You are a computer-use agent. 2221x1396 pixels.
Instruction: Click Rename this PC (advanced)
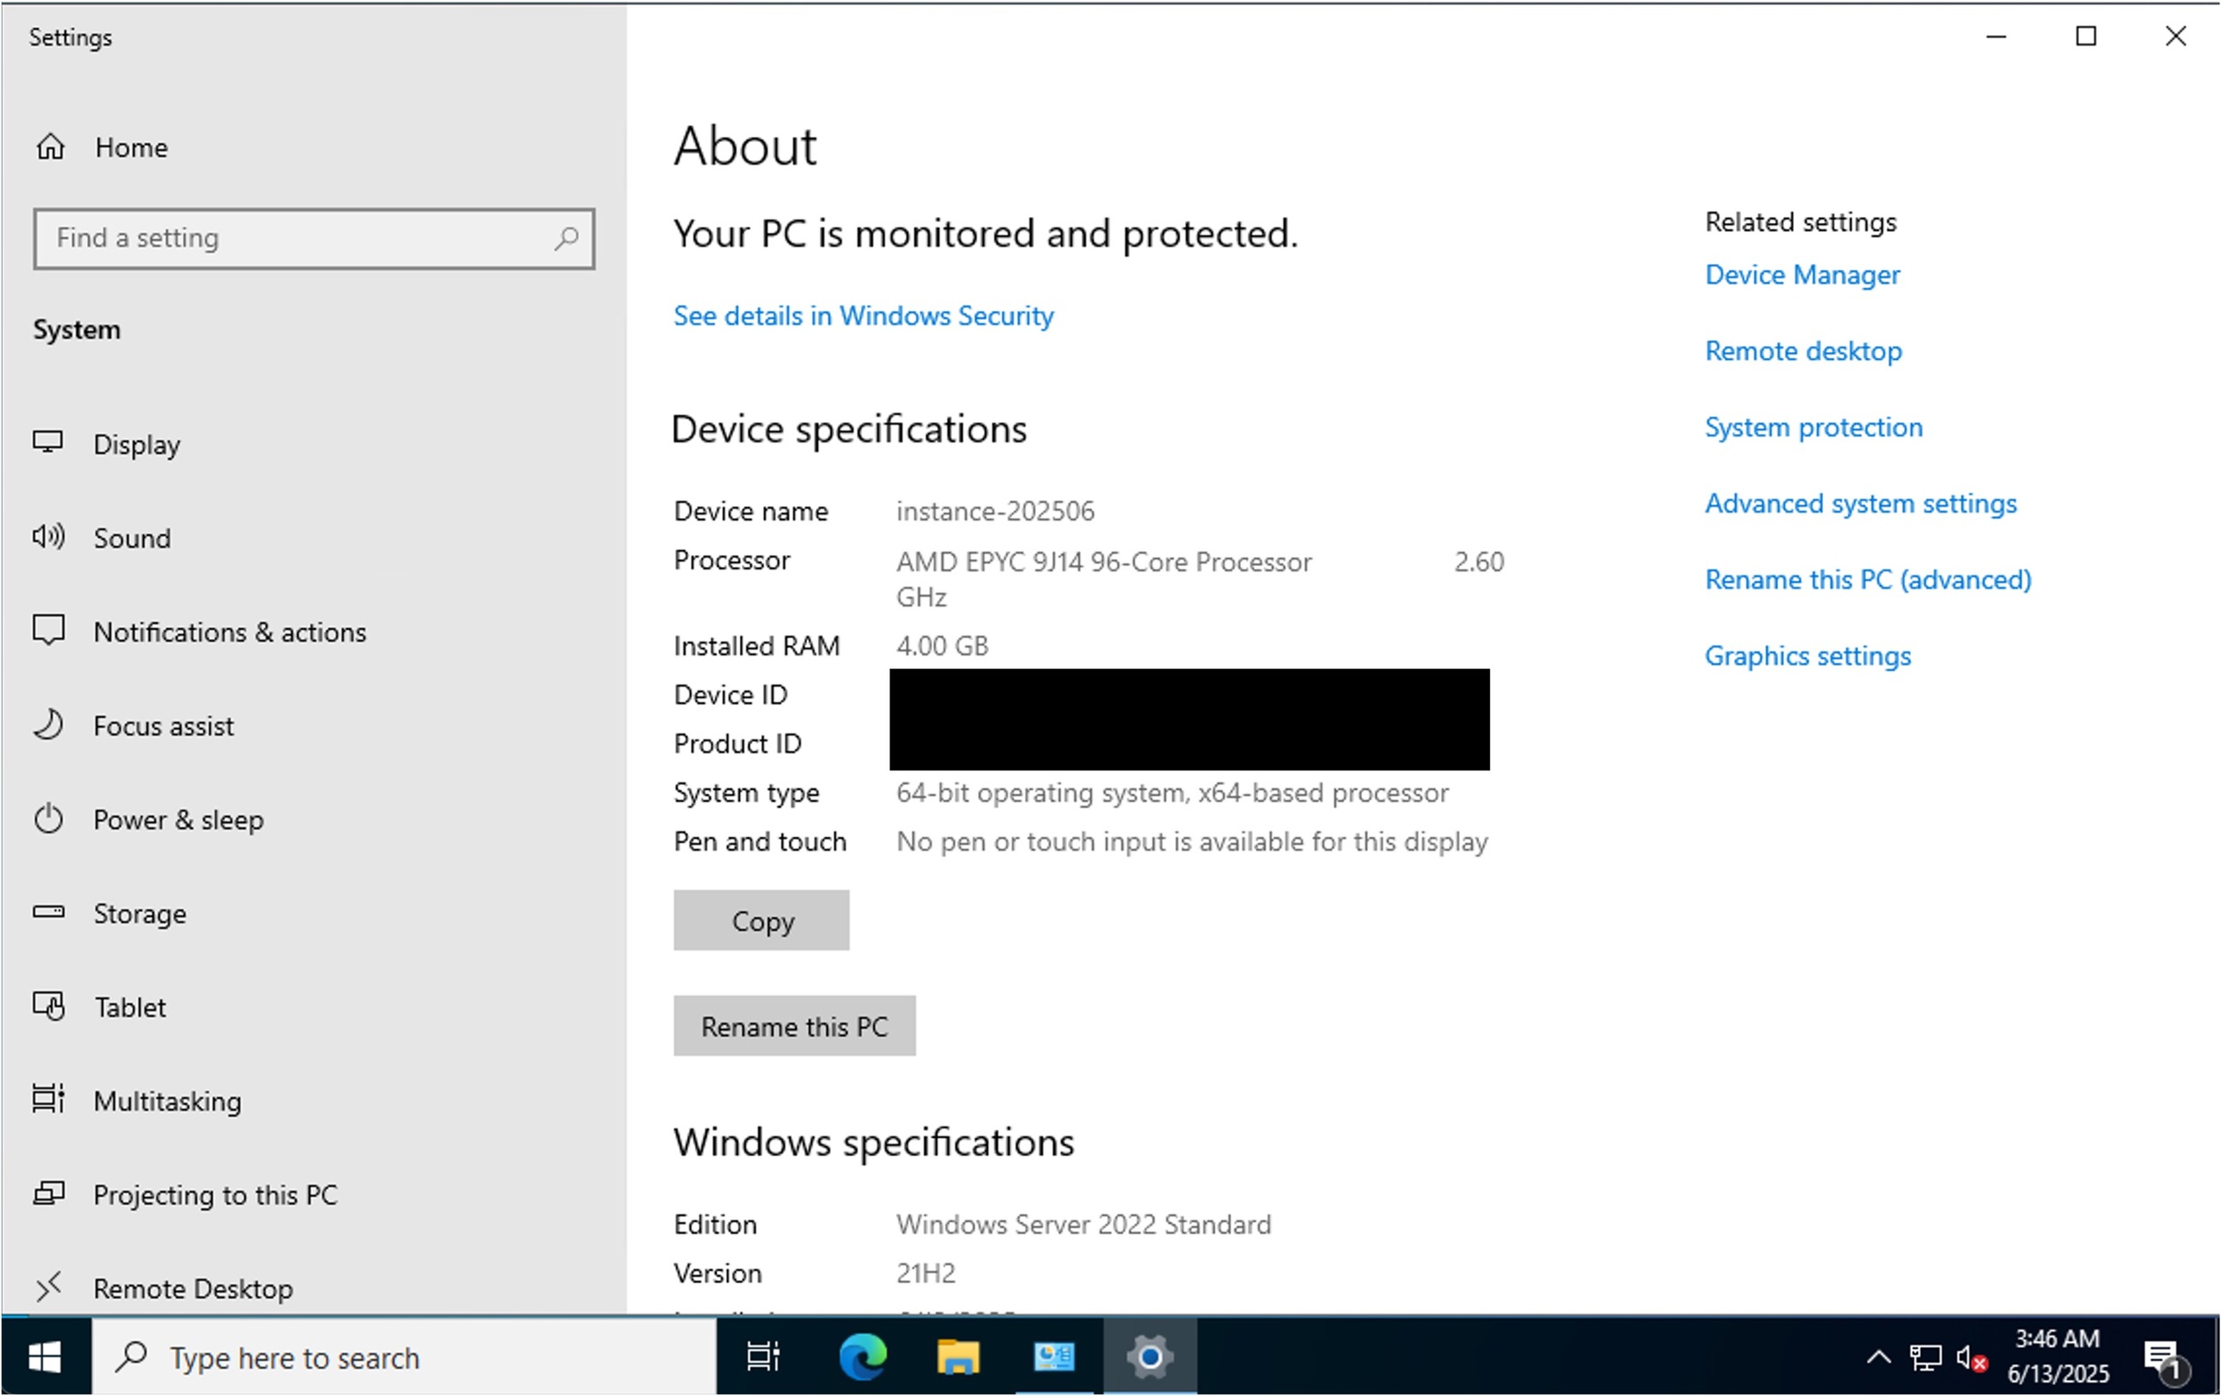(1867, 579)
